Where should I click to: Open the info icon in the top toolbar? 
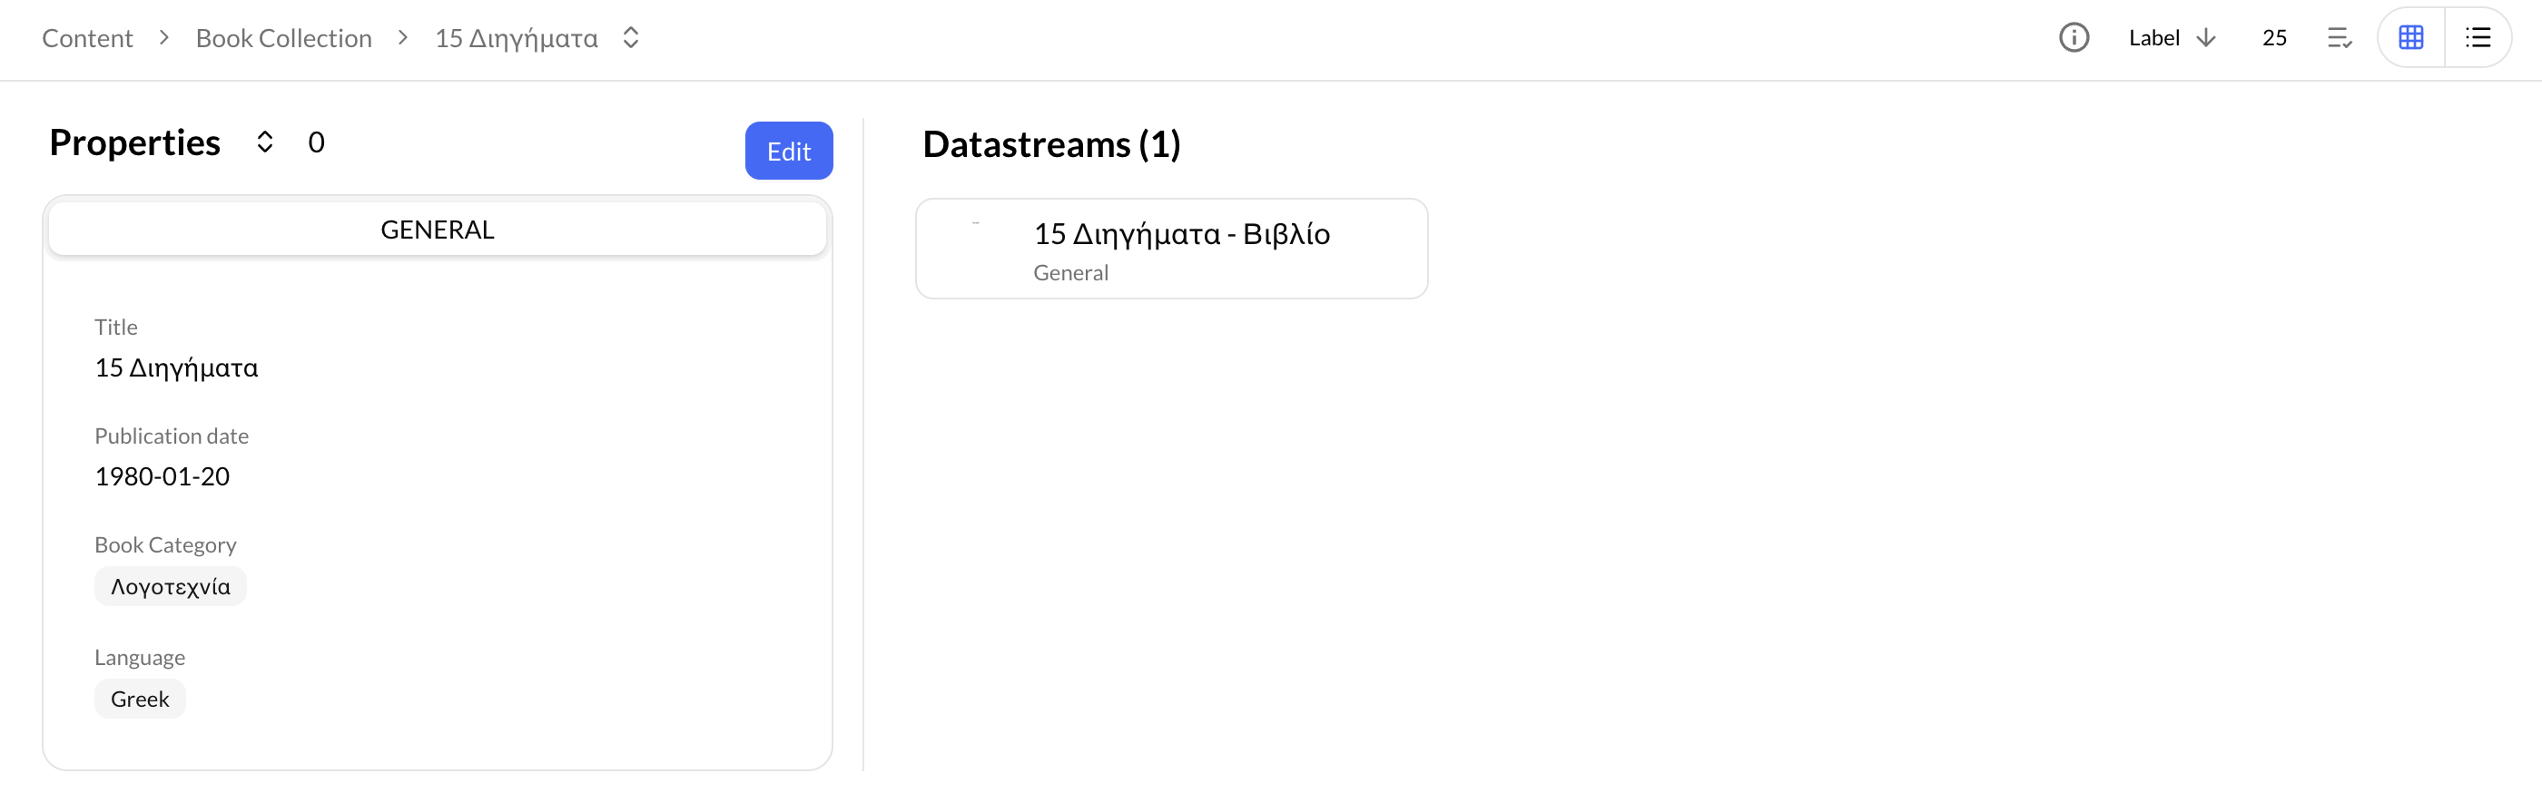tap(2074, 37)
